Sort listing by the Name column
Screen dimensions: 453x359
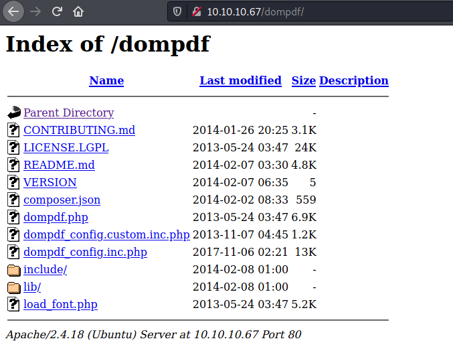(106, 80)
